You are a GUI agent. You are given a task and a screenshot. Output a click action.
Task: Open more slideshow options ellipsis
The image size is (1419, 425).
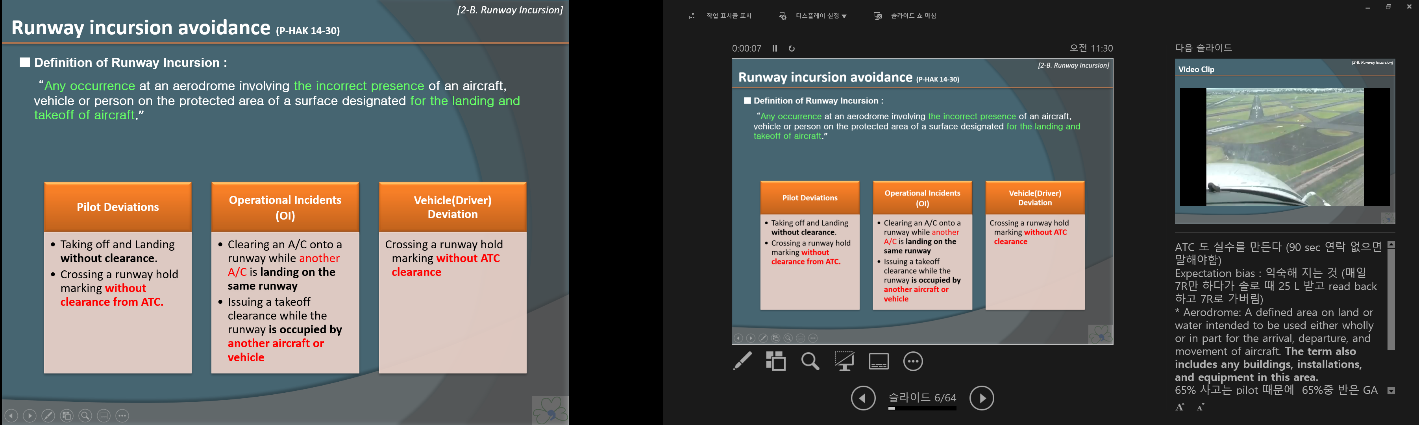913,361
